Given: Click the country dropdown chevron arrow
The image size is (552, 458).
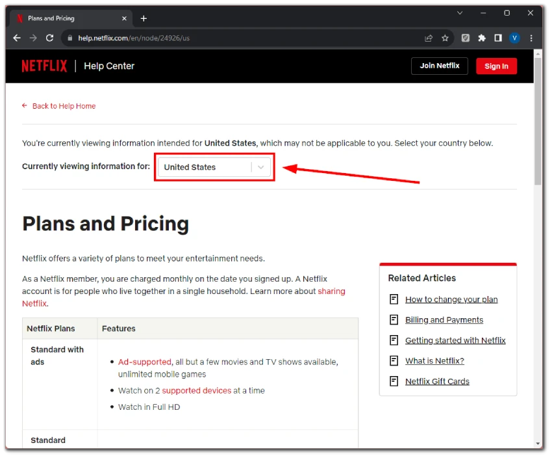Looking at the screenshot, I should 261,167.
